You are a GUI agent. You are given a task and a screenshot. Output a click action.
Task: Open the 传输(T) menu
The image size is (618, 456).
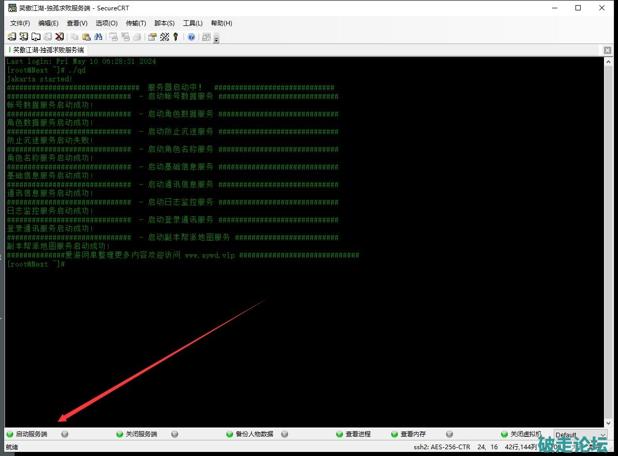coord(136,23)
